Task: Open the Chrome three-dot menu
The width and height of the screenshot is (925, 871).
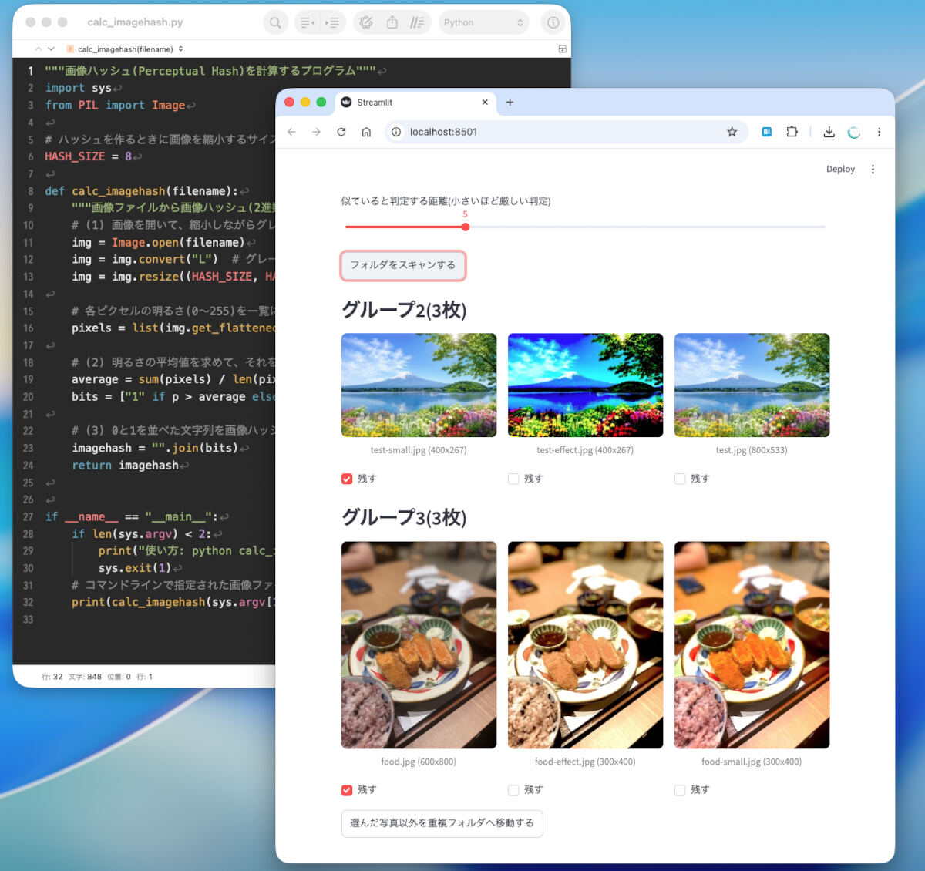Action: 879,132
